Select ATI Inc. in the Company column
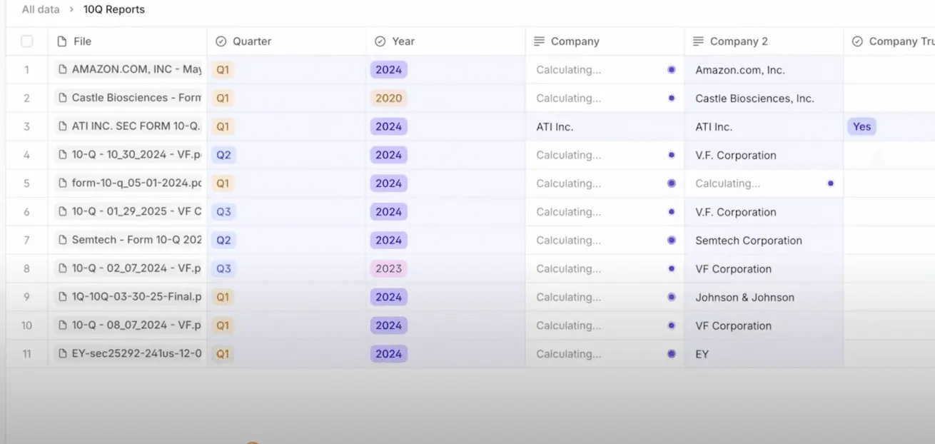The width and height of the screenshot is (935, 444). click(x=605, y=126)
